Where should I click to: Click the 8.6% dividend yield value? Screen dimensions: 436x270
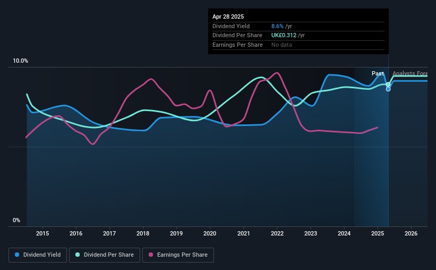point(277,26)
